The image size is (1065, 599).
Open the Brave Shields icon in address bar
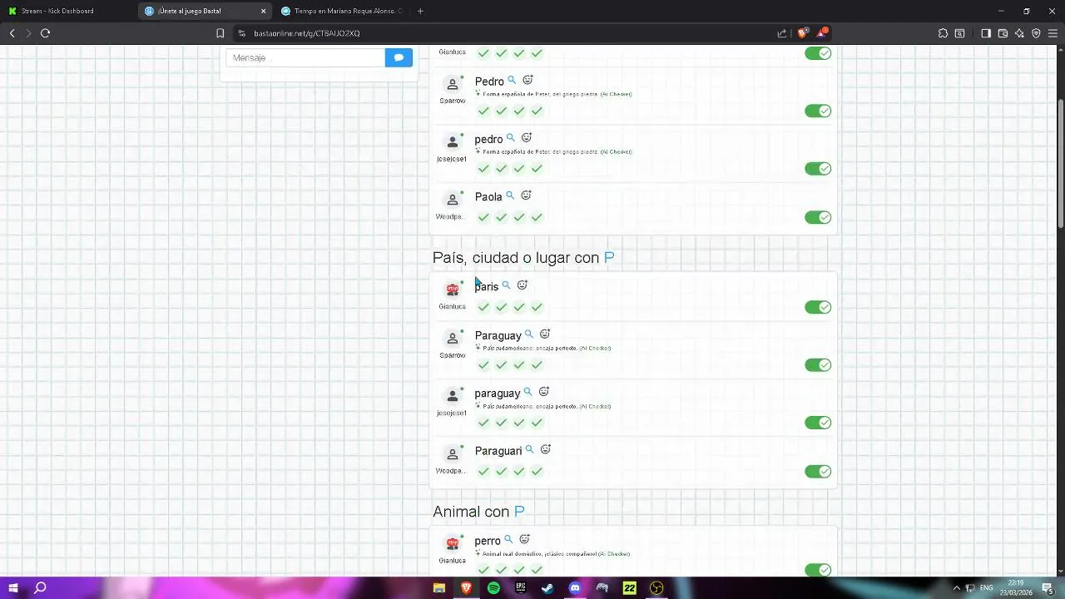tap(802, 33)
